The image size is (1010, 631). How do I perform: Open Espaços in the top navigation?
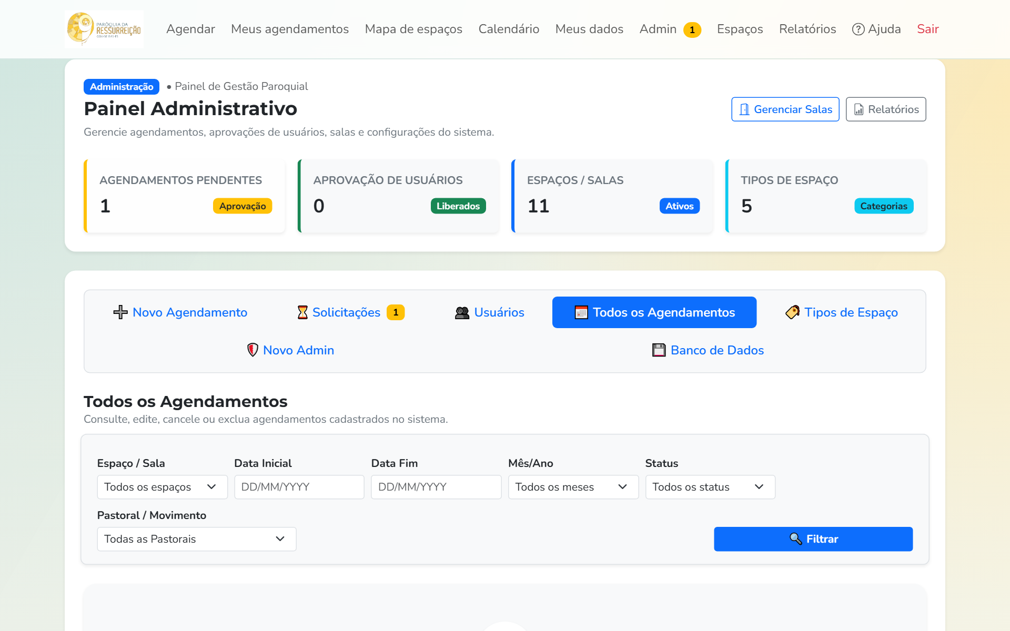click(740, 29)
